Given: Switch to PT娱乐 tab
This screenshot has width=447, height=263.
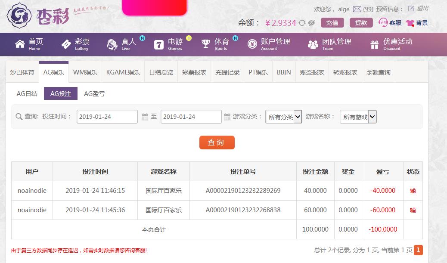Looking at the screenshot, I should (258, 72).
